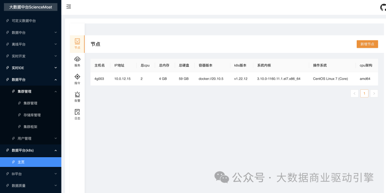Select the 指令 command icon
The image size is (386, 193).
[x=77, y=79]
